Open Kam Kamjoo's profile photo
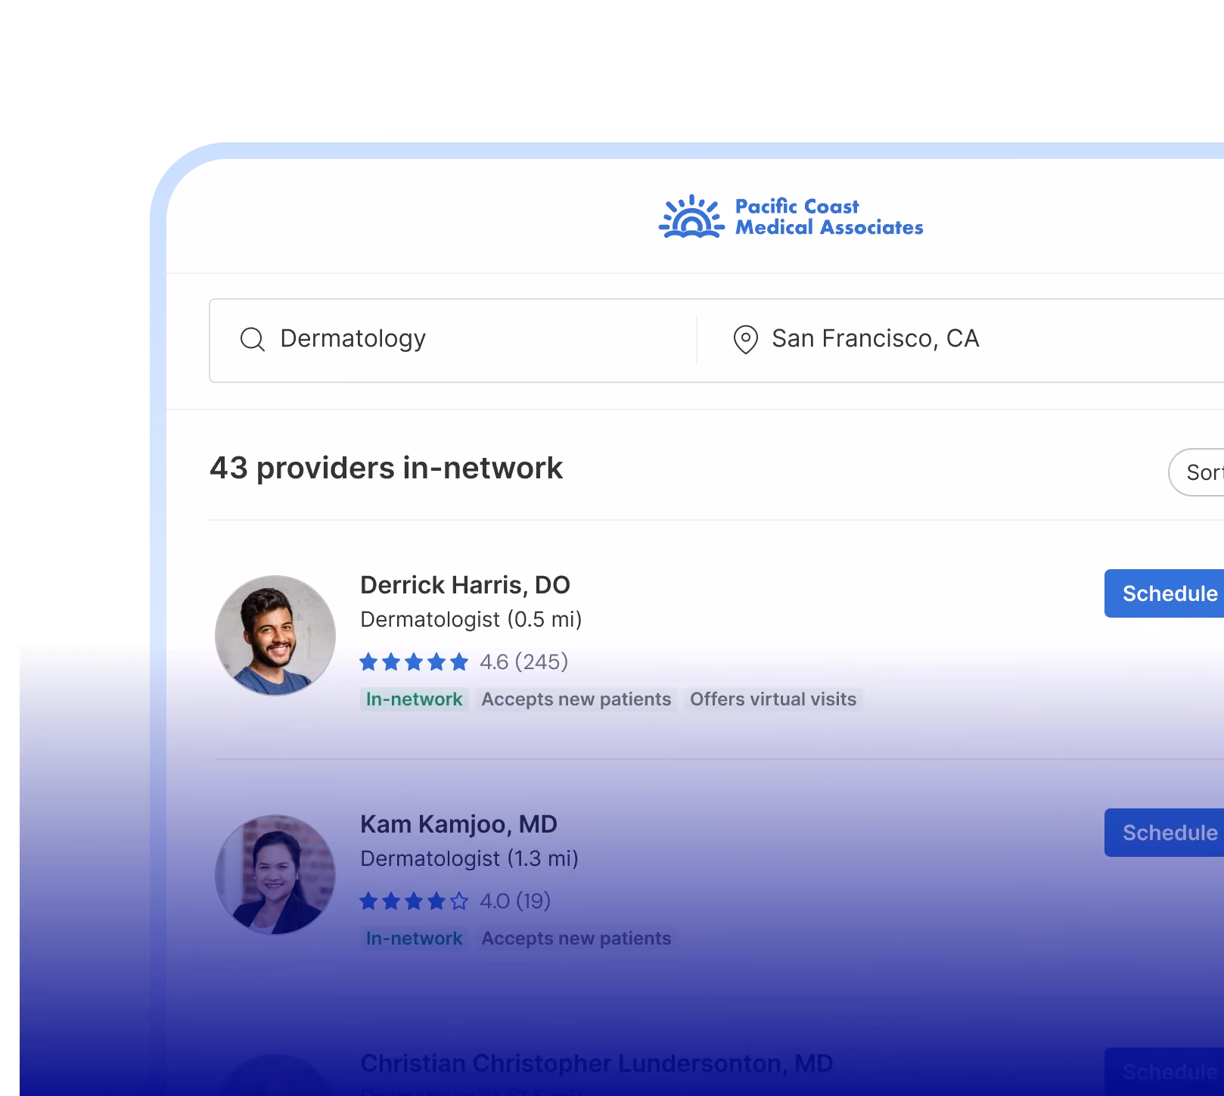The height and width of the screenshot is (1096, 1224). click(x=275, y=875)
